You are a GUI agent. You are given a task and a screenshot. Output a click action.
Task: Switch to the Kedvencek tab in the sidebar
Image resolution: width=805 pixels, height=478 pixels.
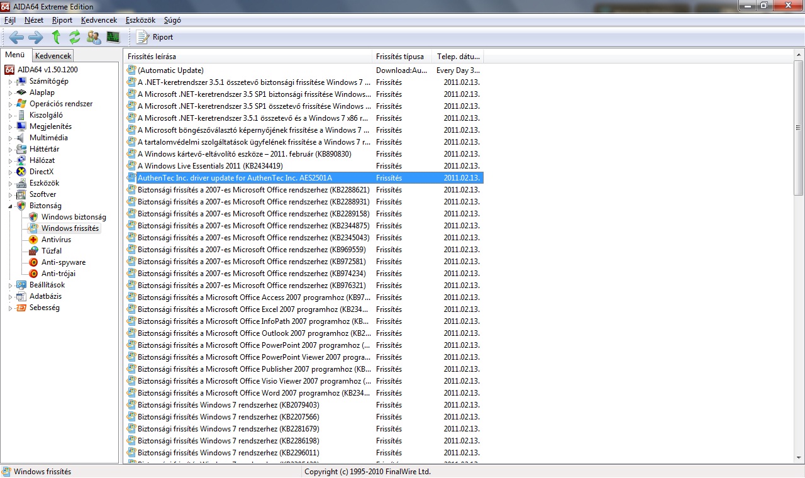pos(53,56)
